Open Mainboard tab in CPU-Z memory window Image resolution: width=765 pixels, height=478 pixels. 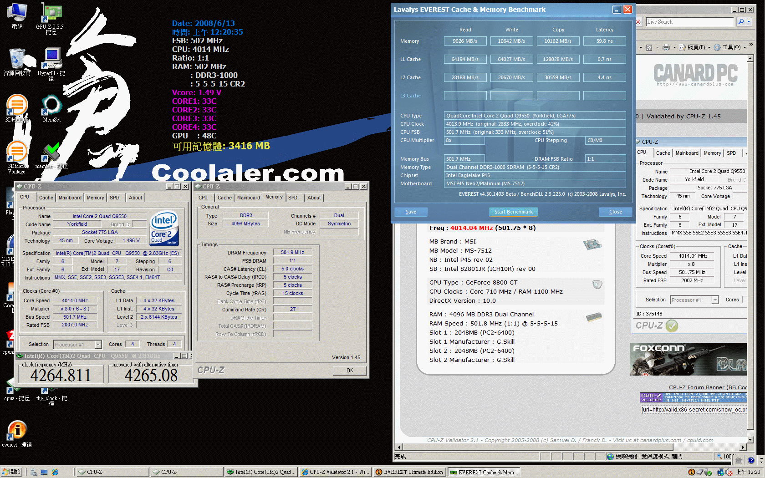point(249,198)
